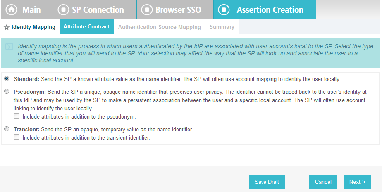Image resolution: width=382 pixels, height=192 pixels.
Task: Open the Attribute Contract tab
Action: tap(87, 27)
